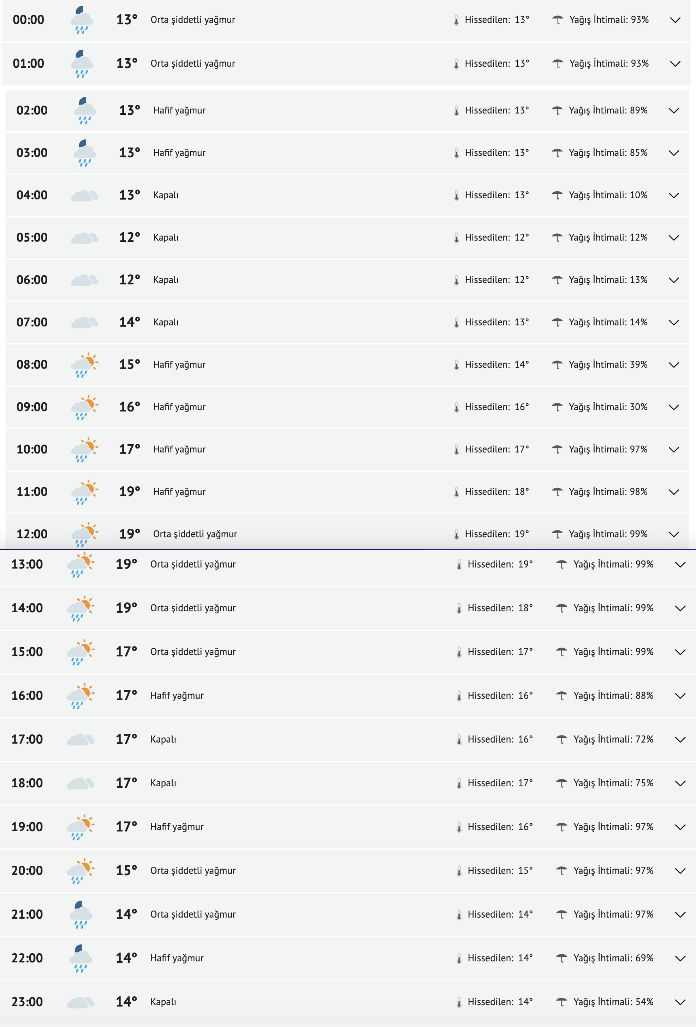Click the 09:00 time label

32,407
